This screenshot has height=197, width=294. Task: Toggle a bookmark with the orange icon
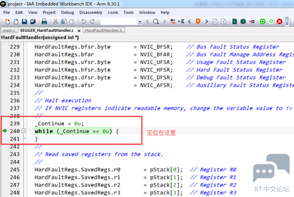tap(198, 21)
